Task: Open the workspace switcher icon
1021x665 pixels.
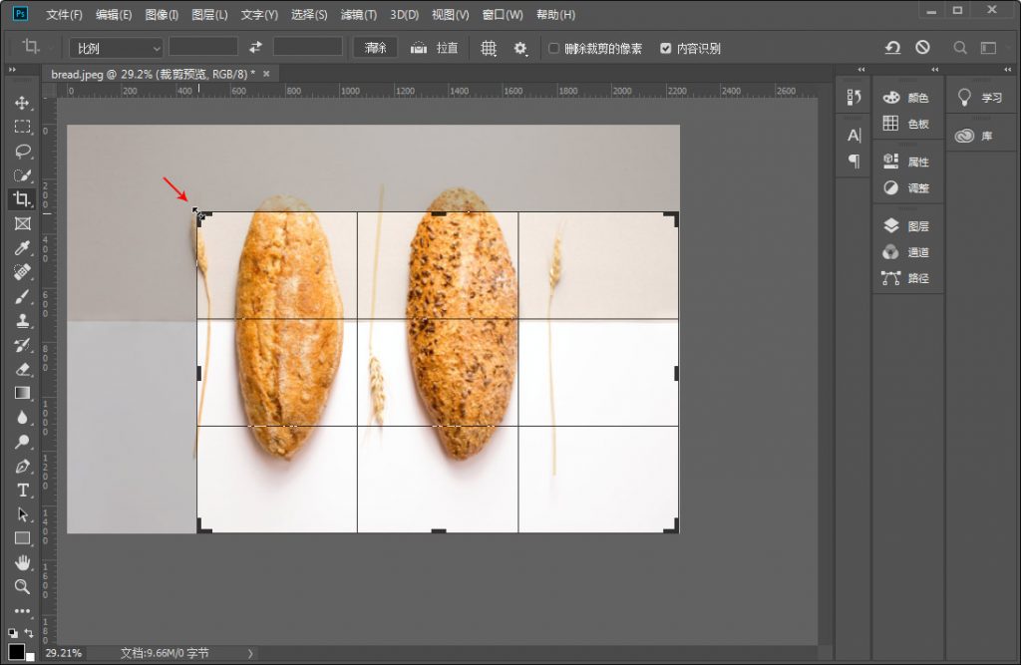Action: pyautogui.click(x=988, y=48)
